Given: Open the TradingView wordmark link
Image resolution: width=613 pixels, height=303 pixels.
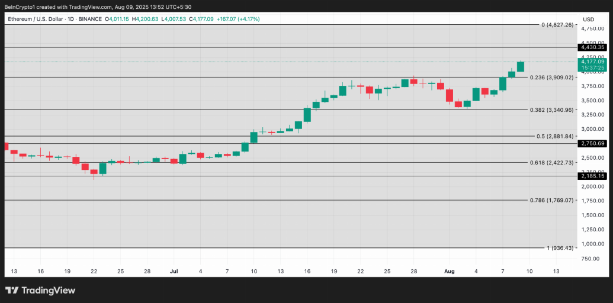Looking at the screenshot, I should [48, 291].
